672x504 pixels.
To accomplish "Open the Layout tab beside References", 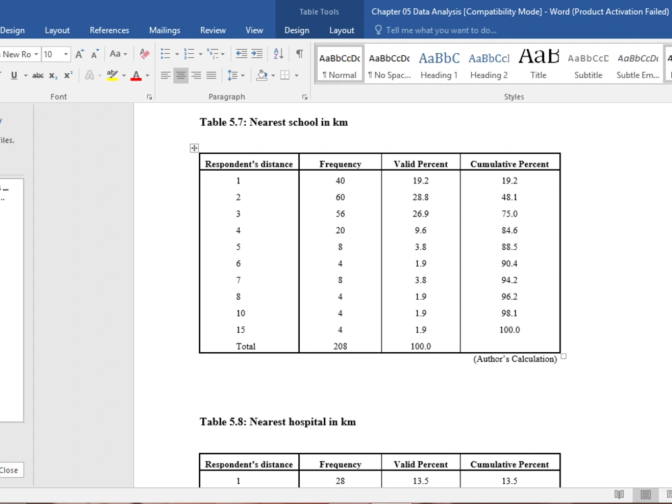I will click(57, 30).
